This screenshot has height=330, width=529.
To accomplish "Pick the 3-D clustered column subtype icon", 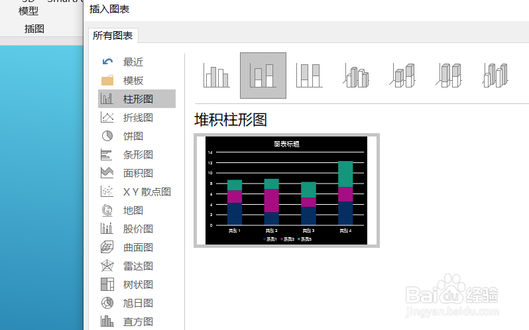I will coord(356,76).
